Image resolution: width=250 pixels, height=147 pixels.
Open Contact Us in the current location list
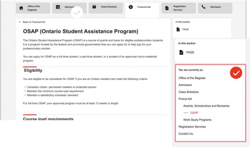185,133
